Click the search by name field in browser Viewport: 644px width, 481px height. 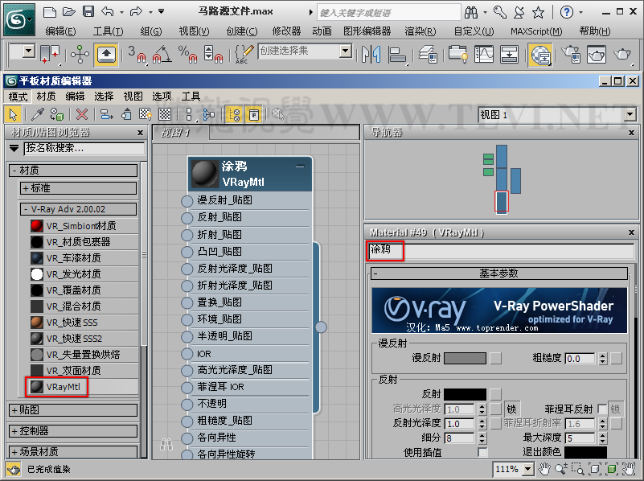(84, 148)
